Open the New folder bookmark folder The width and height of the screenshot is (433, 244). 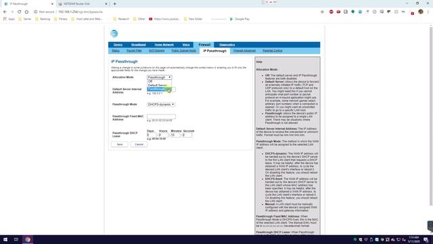(193, 19)
